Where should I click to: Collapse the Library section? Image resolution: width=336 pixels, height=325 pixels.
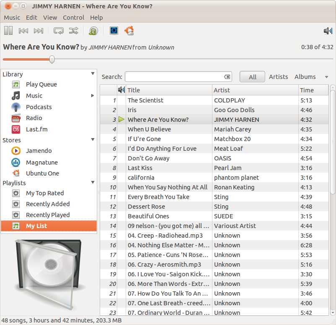tap(93, 73)
